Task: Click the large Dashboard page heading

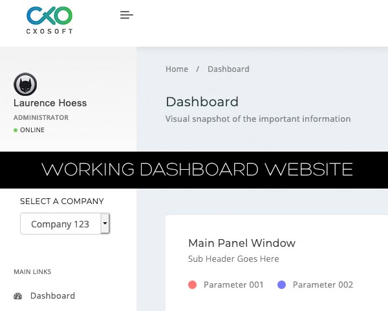Action: point(202,102)
